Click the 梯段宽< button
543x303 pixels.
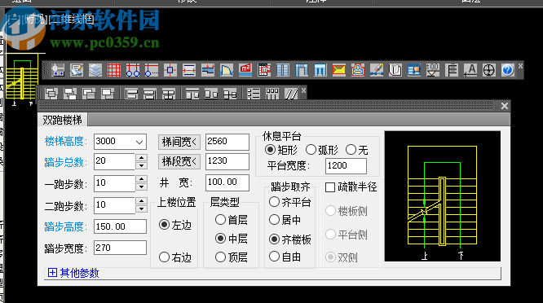[x=179, y=161]
